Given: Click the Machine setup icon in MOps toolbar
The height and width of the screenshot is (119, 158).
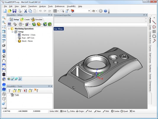Looking at the screenshot, I should pyautogui.click(x=9, y=24).
